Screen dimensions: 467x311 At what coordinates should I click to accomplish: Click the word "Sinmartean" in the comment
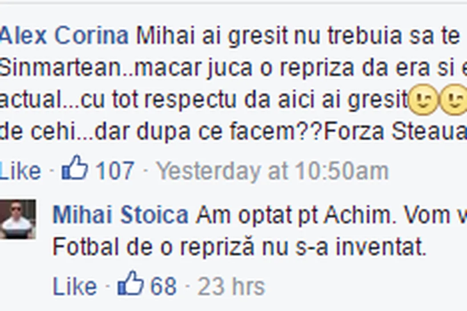point(59,68)
